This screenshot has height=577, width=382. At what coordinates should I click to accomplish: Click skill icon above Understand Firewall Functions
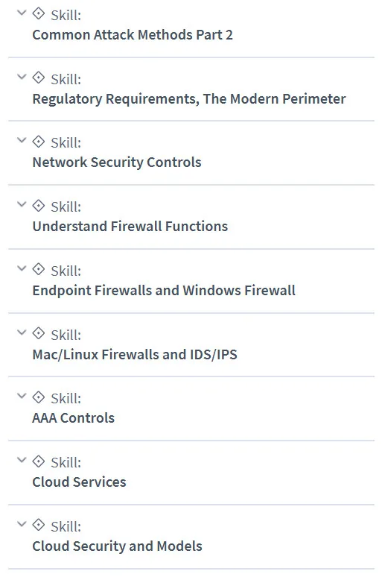(x=38, y=206)
